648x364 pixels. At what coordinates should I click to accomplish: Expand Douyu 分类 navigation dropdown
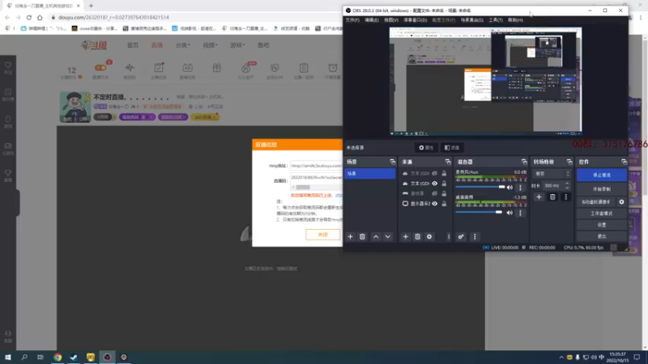click(x=183, y=45)
